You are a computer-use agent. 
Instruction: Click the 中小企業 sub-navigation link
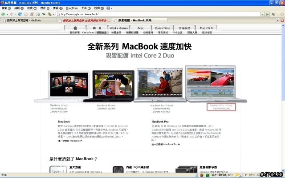point(177,32)
